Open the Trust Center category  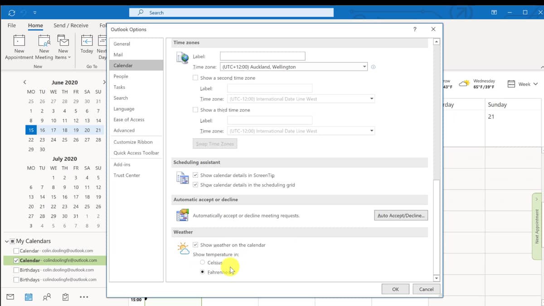[x=136, y=175]
